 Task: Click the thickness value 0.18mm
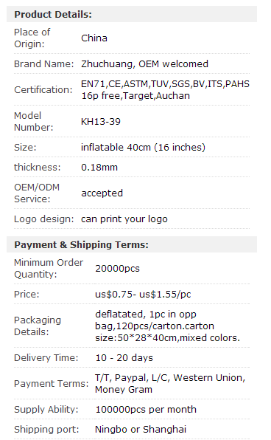(x=99, y=168)
